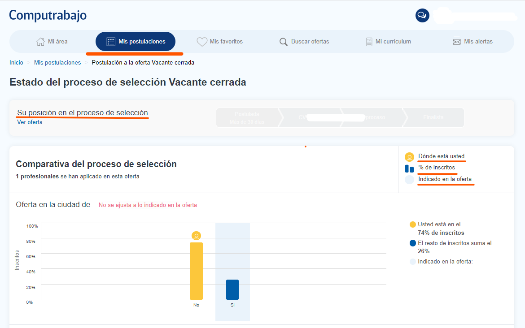This screenshot has height=328, width=525.
Task: Click Inicio in the breadcrumb
Action: click(x=16, y=63)
